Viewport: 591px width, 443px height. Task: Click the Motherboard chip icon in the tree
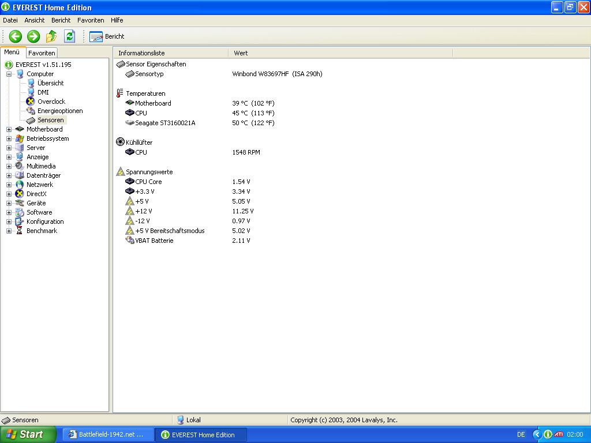(20, 129)
